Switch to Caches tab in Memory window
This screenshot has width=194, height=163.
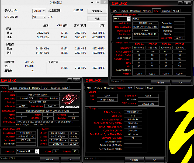[98, 88]
